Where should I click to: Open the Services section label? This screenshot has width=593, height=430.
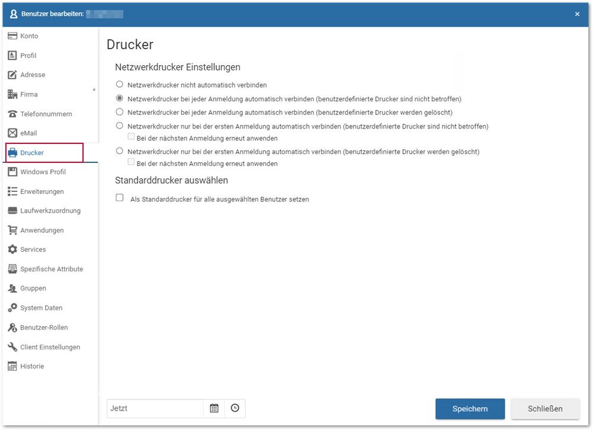coord(33,249)
